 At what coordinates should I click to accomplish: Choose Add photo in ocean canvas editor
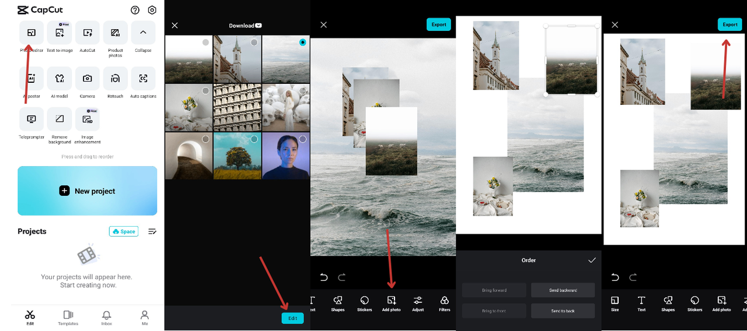click(391, 304)
